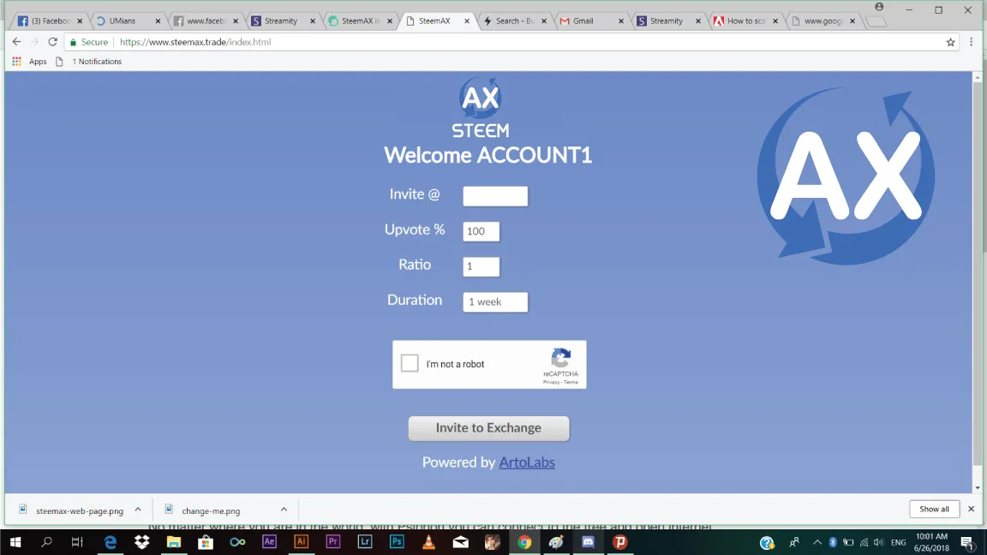Launch Microsoft Edge from the taskbar
Viewport: 987px width, 555px height.
pyautogui.click(x=111, y=542)
